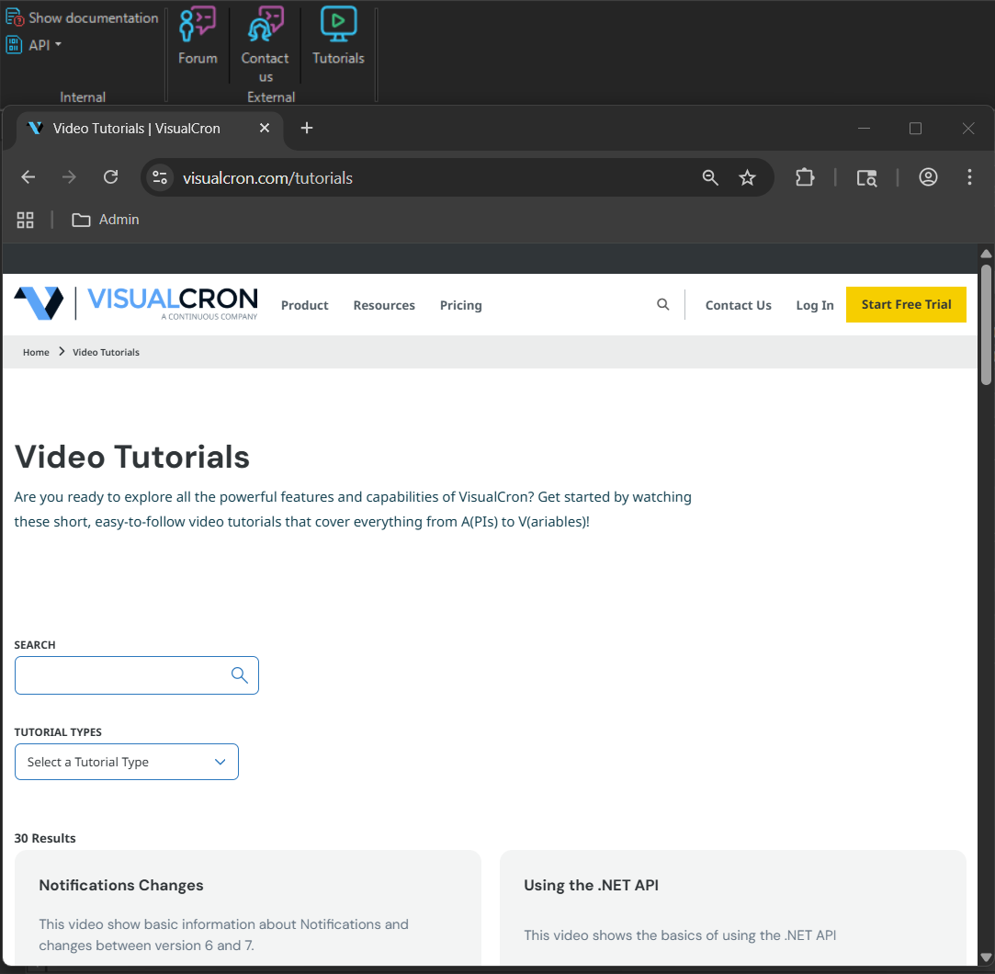Click the Log In link

click(814, 305)
